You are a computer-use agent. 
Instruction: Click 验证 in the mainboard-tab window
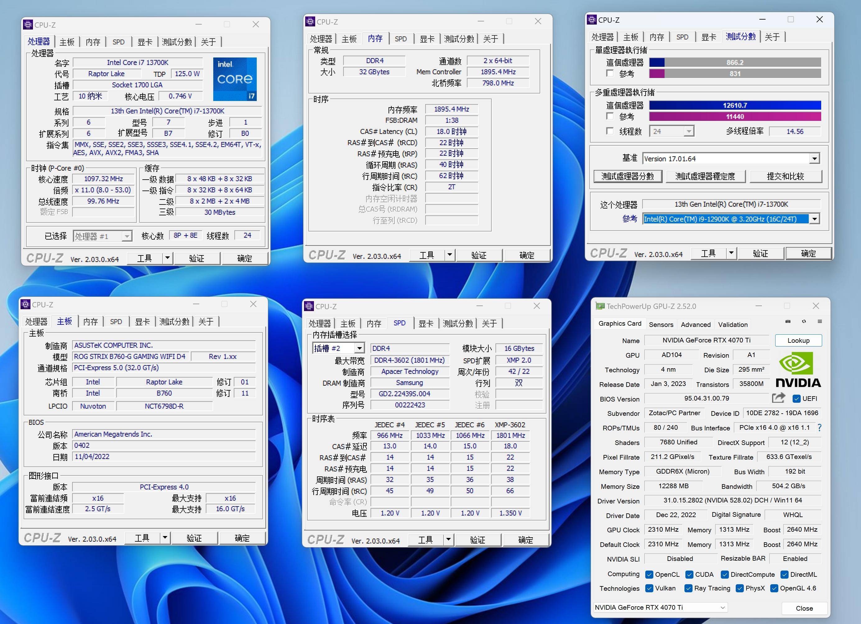click(194, 538)
